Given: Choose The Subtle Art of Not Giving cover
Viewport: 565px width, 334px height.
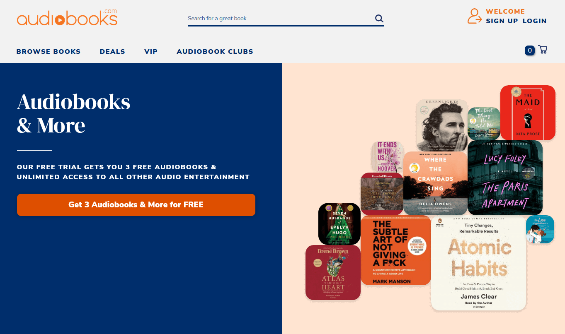Looking at the screenshot, I should (x=396, y=250).
